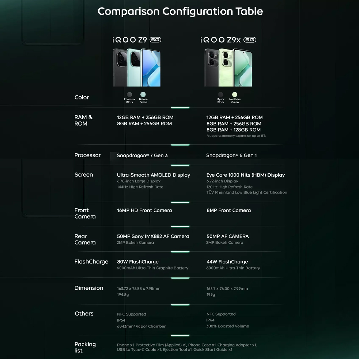Click the Snapdragon 6 Gen 1 text
The image size is (359, 359).
tap(231, 155)
